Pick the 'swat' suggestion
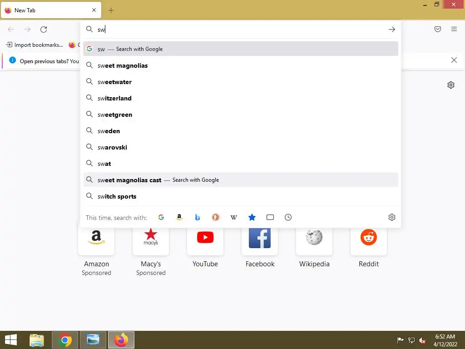 [x=241, y=164]
